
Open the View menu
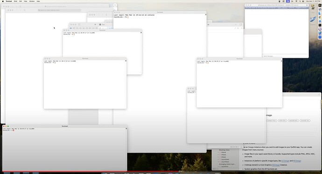point(26,1)
